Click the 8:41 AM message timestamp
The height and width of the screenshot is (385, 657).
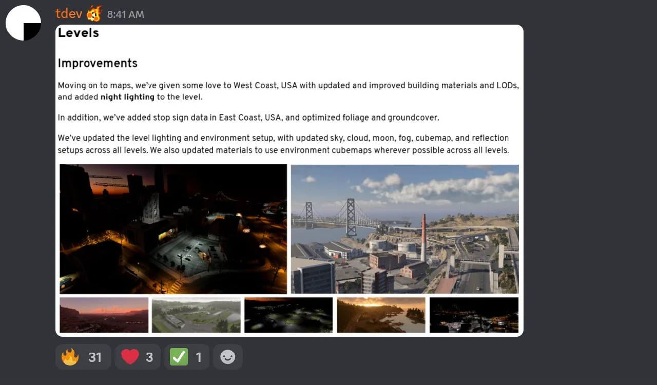[x=126, y=15]
